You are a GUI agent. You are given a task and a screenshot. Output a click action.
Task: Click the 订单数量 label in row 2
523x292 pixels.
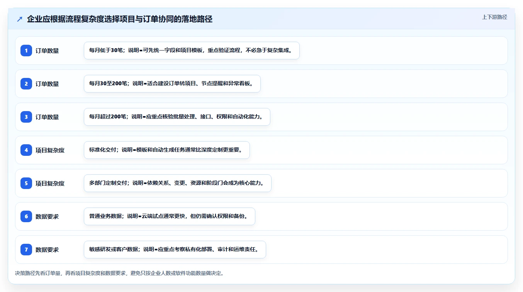47,84
